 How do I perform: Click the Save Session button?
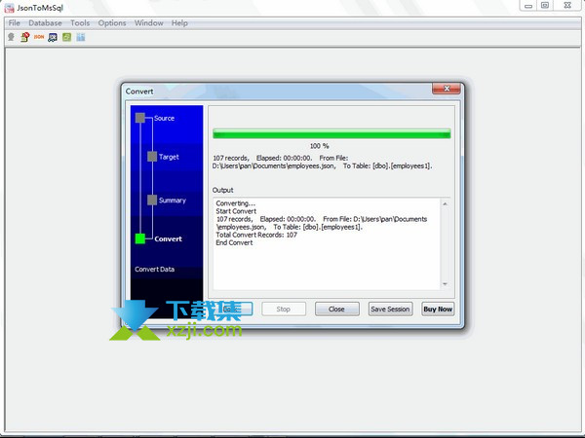click(x=390, y=309)
